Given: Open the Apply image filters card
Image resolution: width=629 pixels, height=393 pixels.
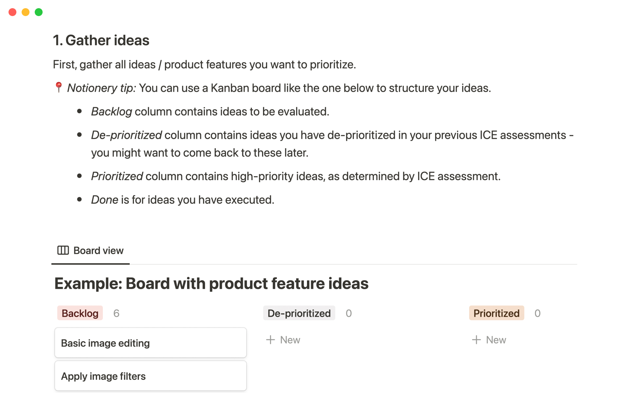Looking at the screenshot, I should pos(150,376).
